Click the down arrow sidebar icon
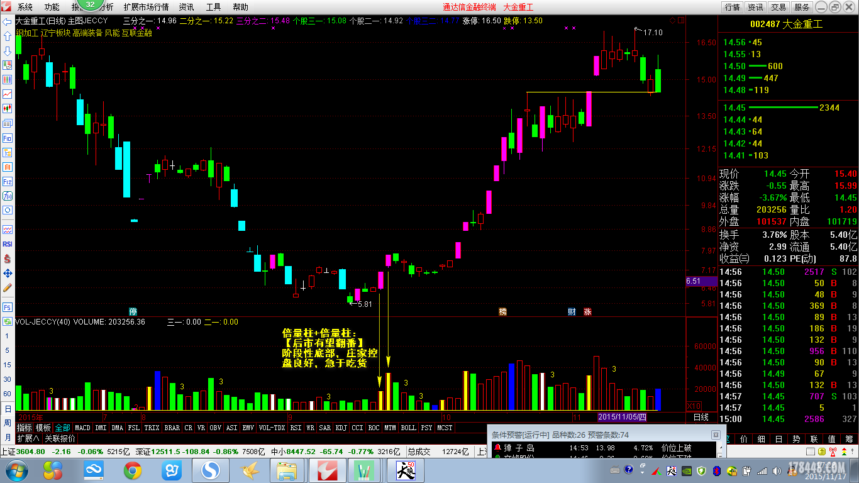Image resolution: width=859 pixels, height=483 pixels. (7, 50)
